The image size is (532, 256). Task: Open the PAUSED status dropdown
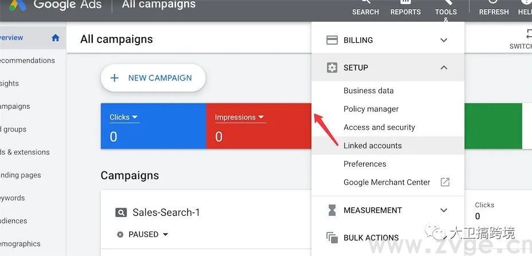pos(165,234)
